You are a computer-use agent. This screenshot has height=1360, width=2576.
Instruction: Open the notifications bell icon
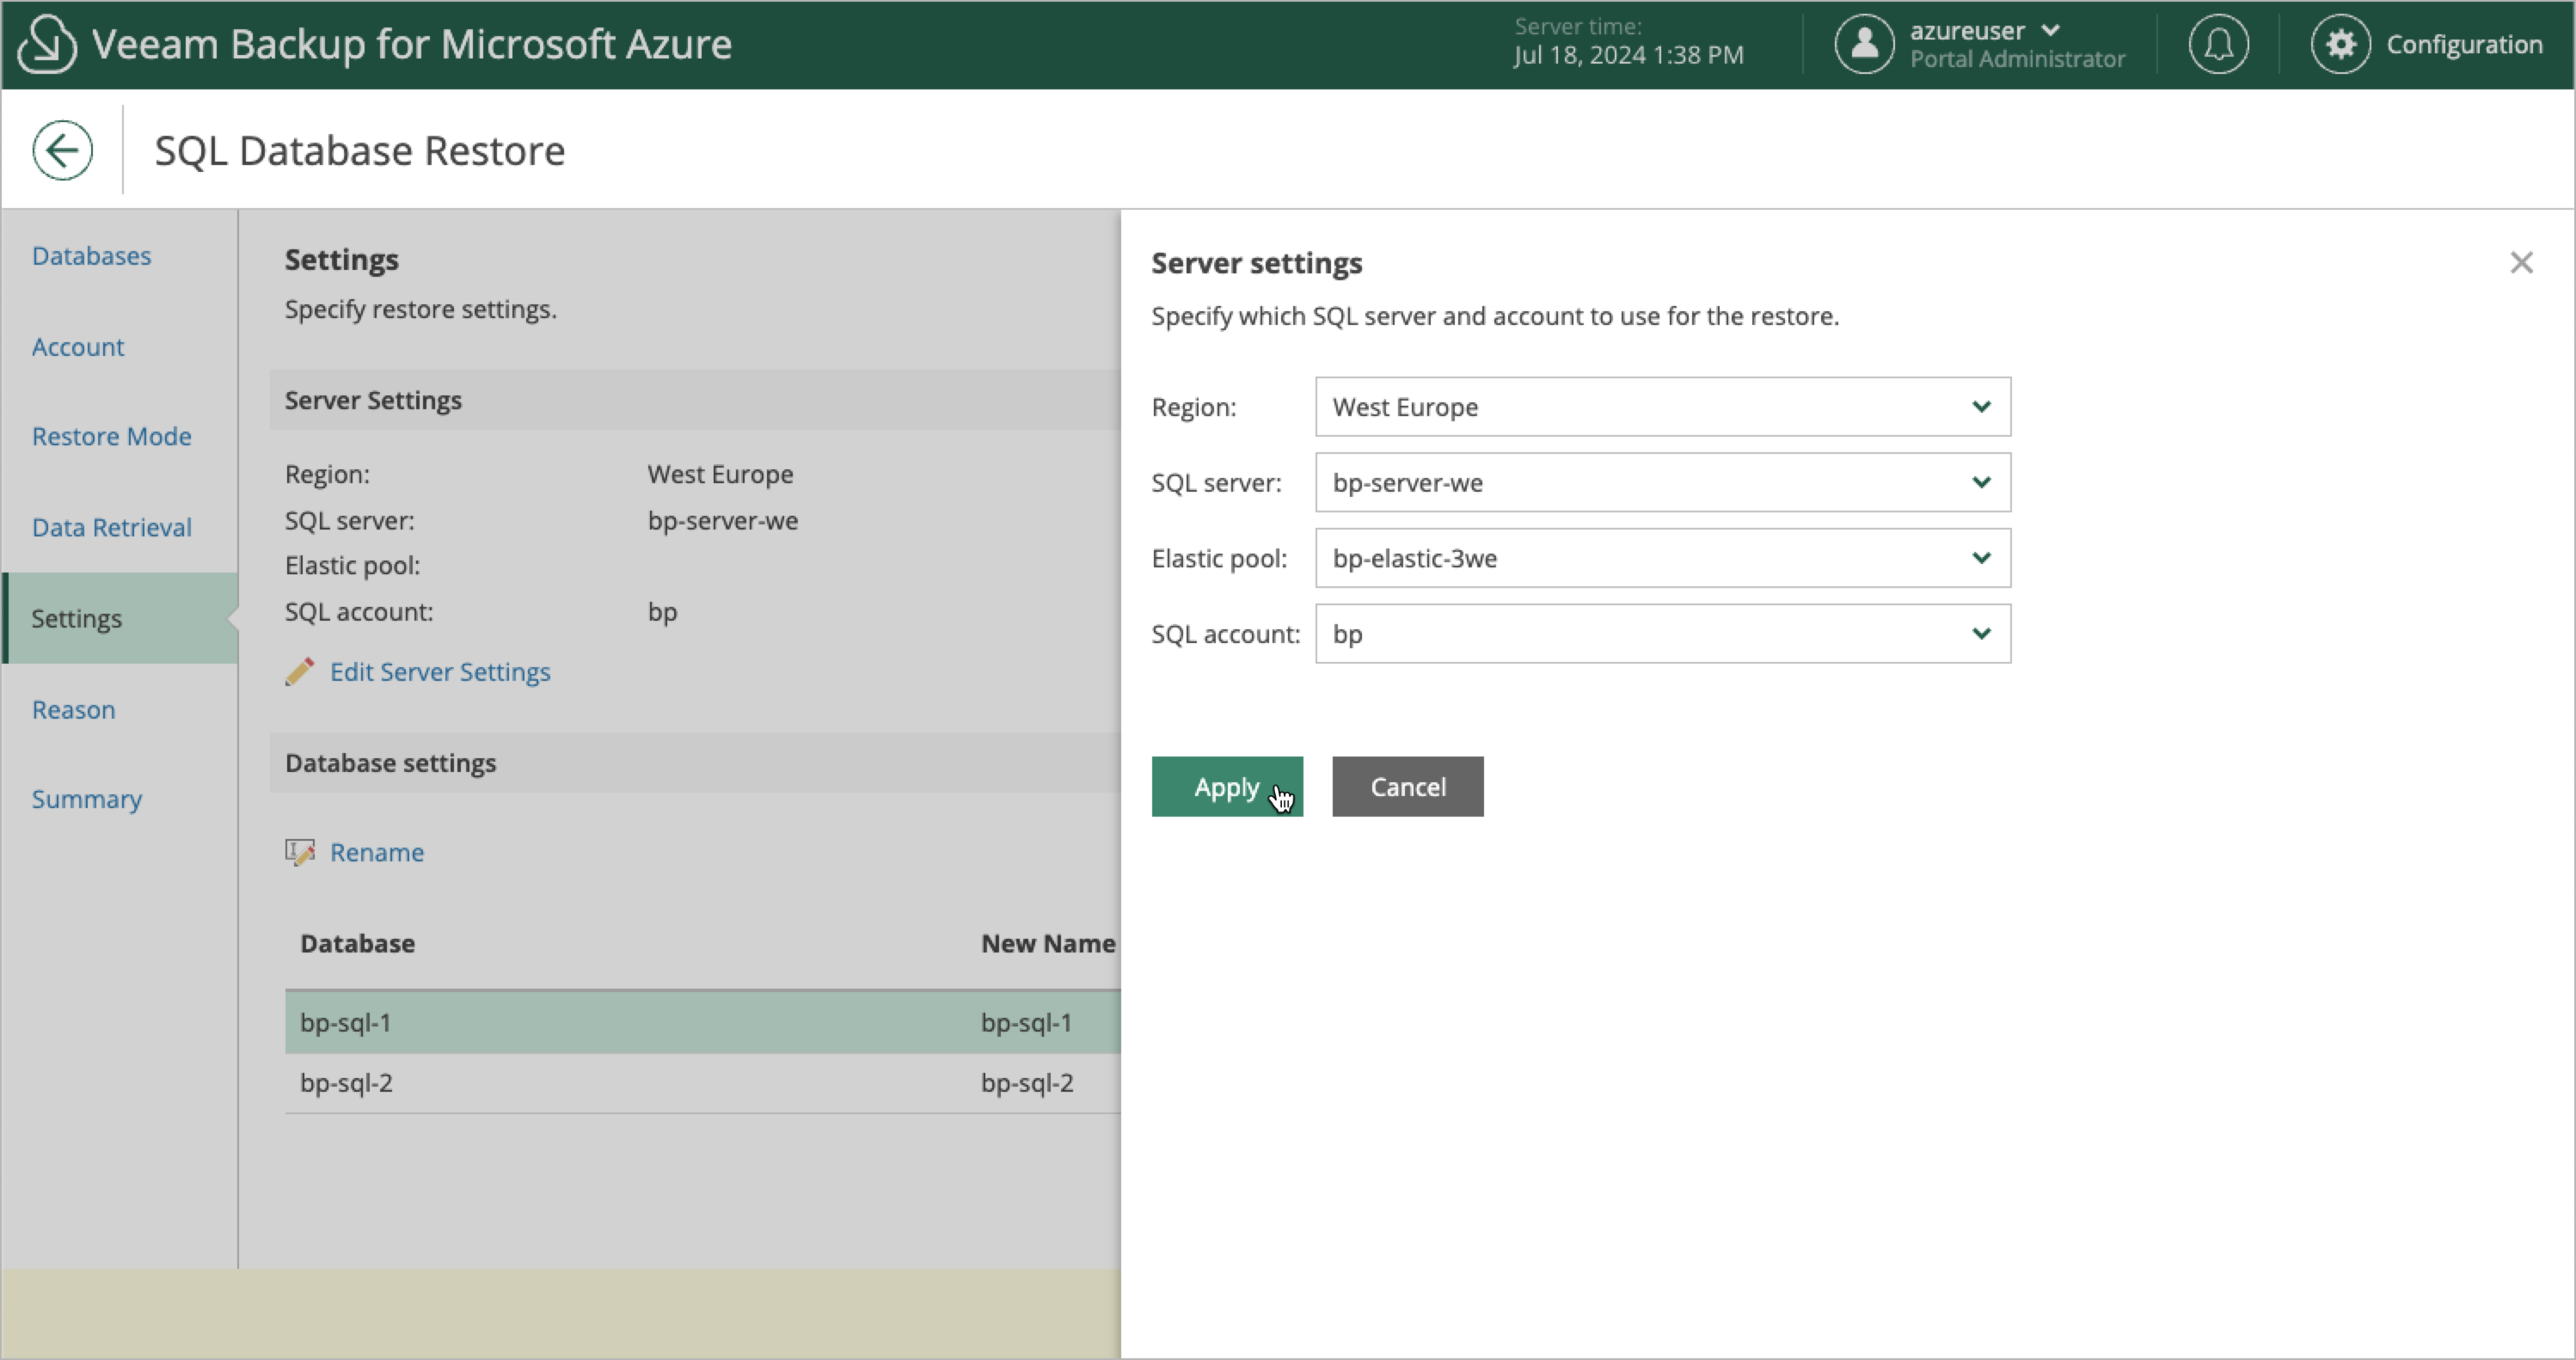pyautogui.click(x=2218, y=44)
